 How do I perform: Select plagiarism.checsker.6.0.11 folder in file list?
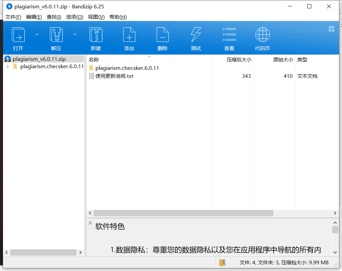[127, 68]
